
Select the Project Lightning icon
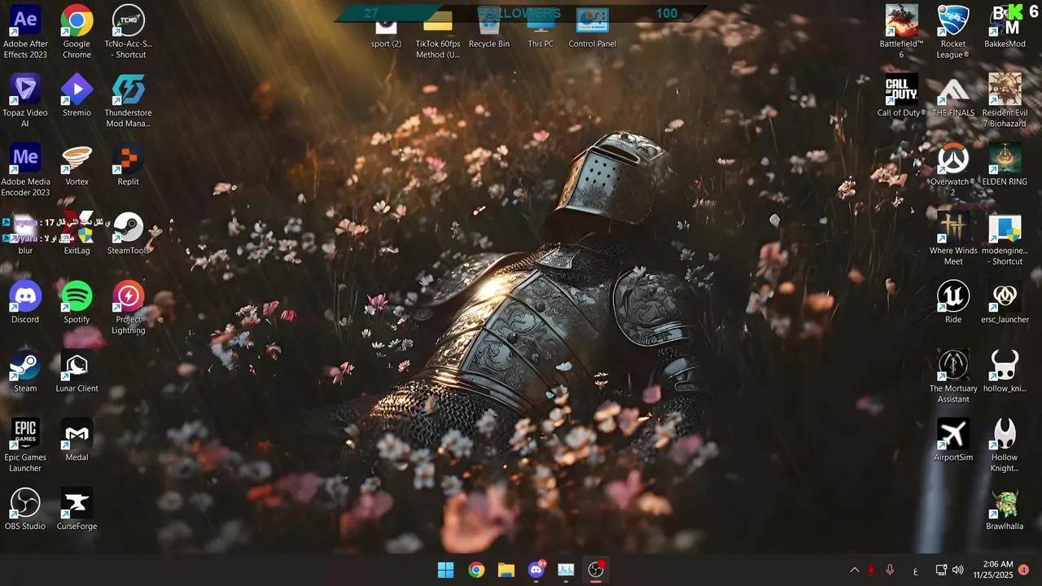[128, 308]
